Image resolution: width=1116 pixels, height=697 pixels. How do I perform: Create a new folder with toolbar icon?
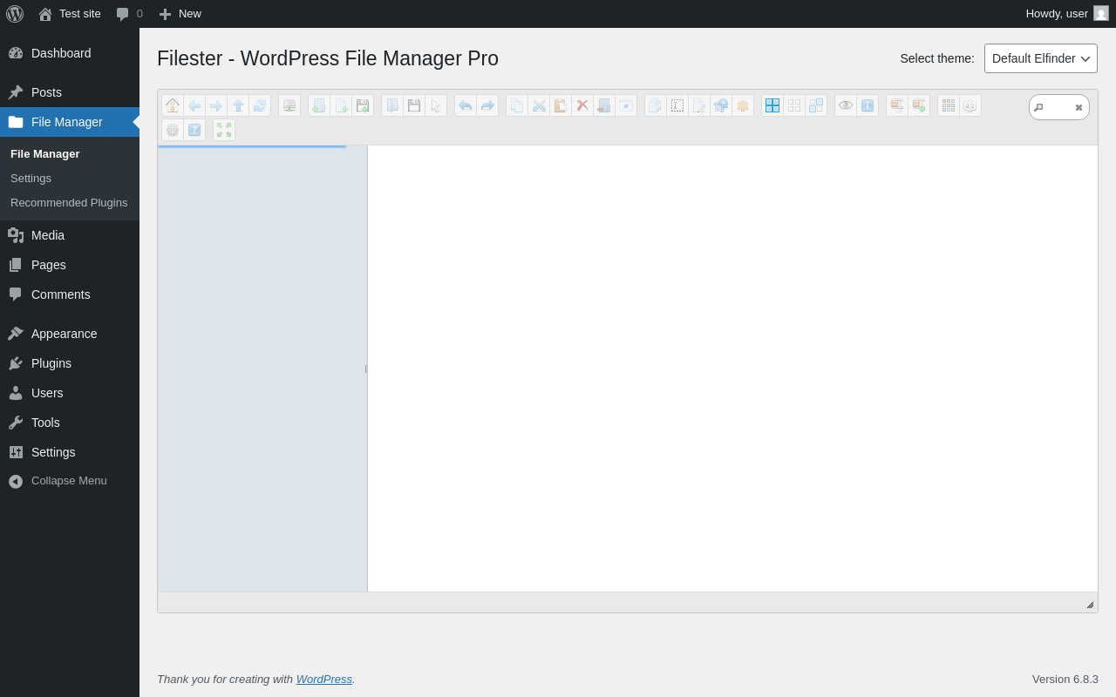319,105
